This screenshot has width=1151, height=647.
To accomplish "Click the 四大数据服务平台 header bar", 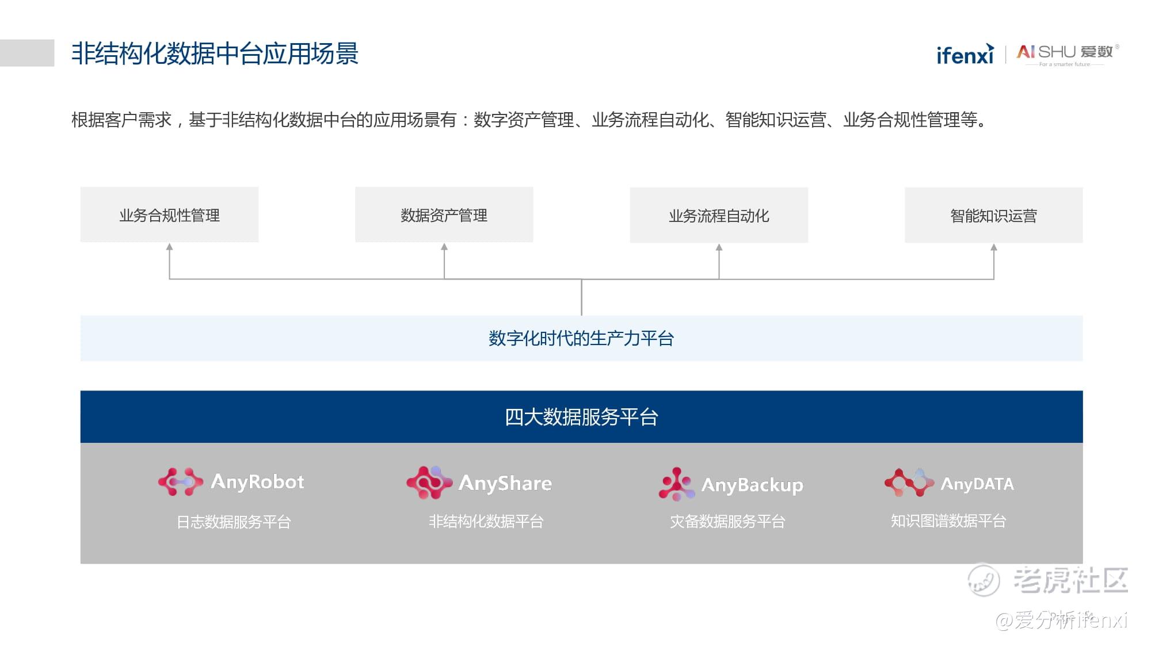I will 581,417.
